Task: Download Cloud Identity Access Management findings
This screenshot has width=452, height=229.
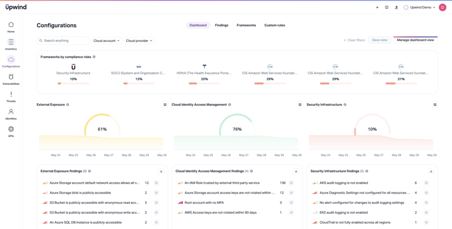Action: [x=296, y=171]
